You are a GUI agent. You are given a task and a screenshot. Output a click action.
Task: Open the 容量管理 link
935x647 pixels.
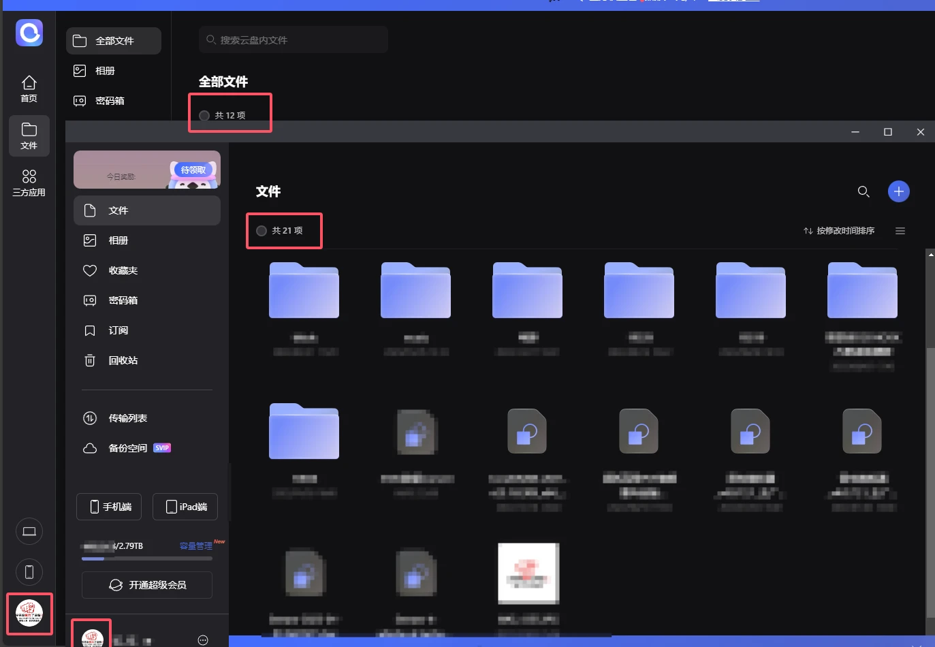196,546
